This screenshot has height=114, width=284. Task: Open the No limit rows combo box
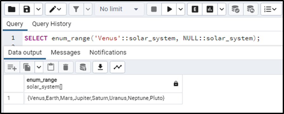[119, 9]
